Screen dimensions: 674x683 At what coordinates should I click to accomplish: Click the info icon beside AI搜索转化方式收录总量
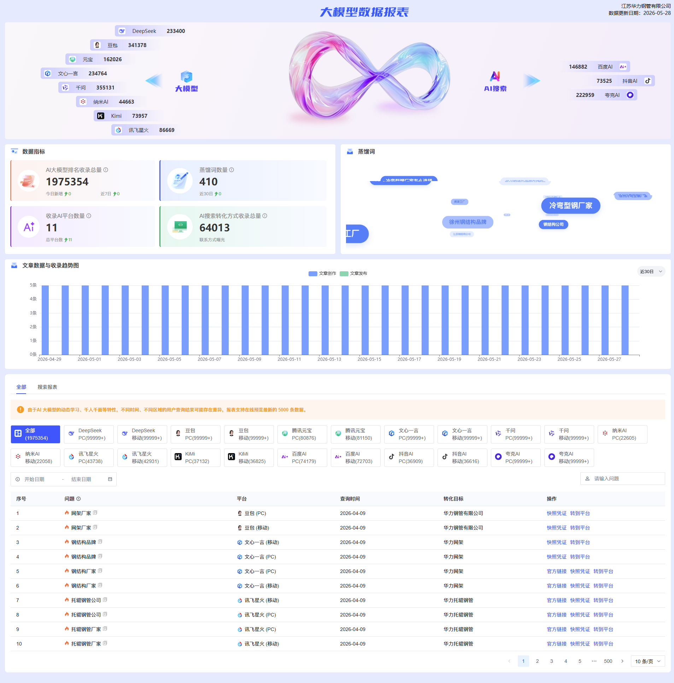(265, 216)
